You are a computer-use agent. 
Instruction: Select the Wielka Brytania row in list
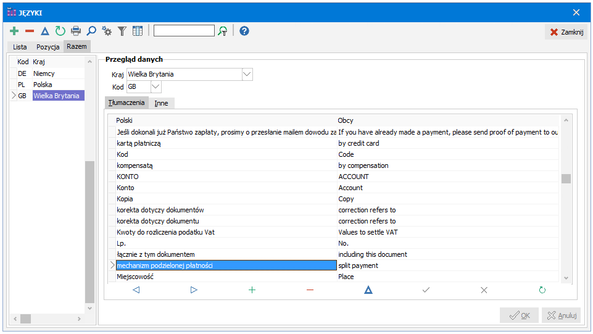click(48, 96)
